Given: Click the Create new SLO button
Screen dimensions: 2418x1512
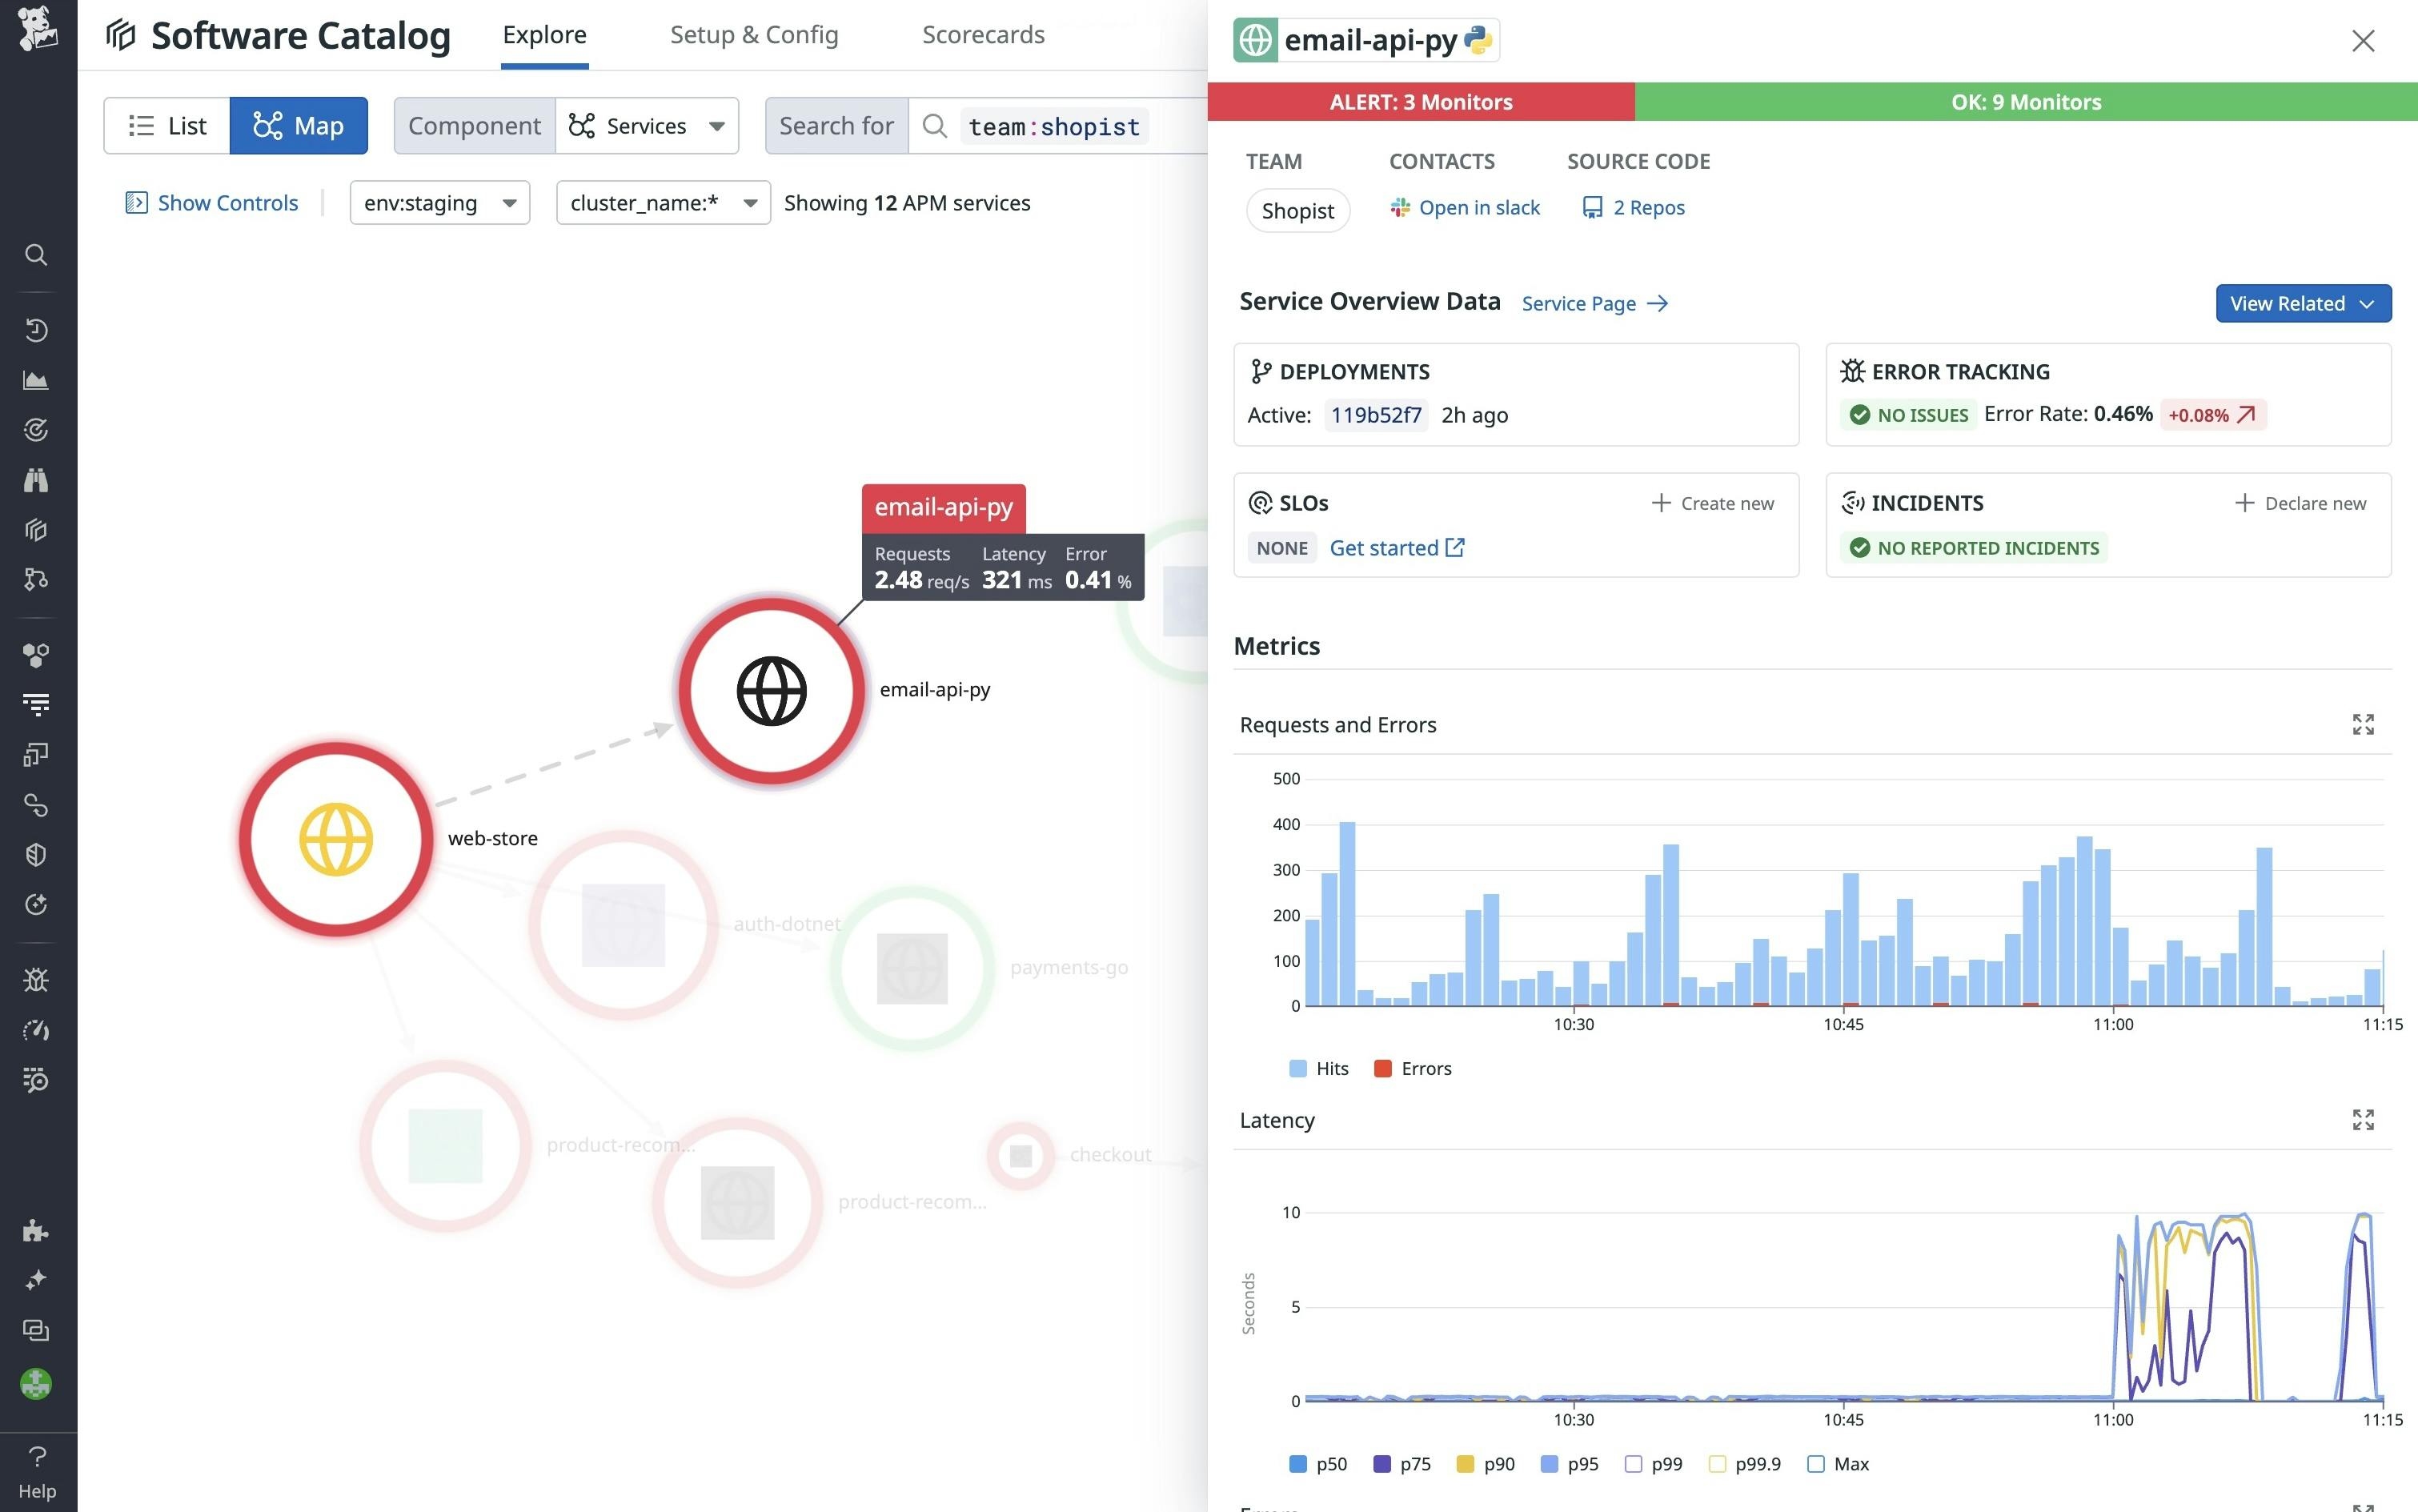Looking at the screenshot, I should 1712,503.
